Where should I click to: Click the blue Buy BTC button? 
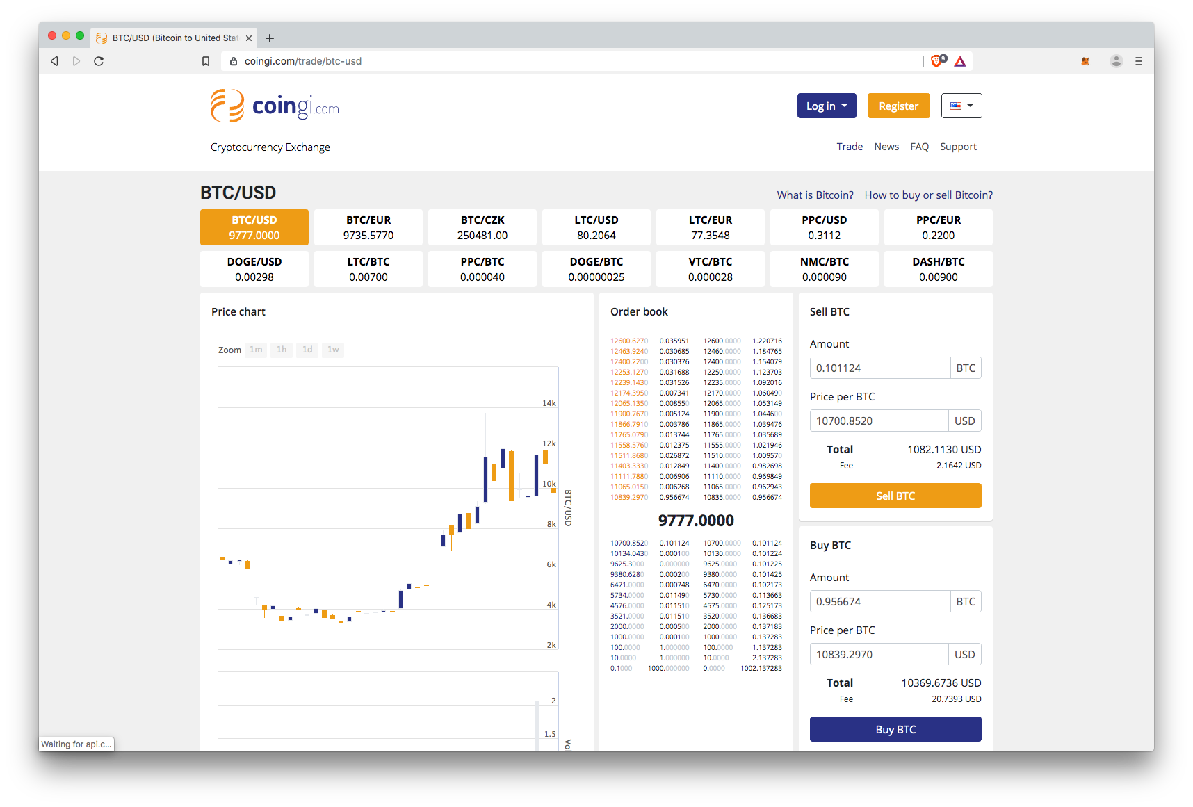pos(895,729)
